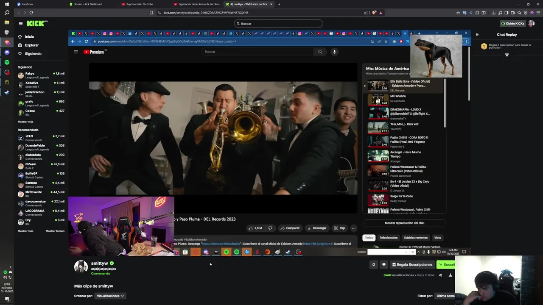
Task: Open ElZeein recommended channel
Action: pyautogui.click(x=41, y=166)
